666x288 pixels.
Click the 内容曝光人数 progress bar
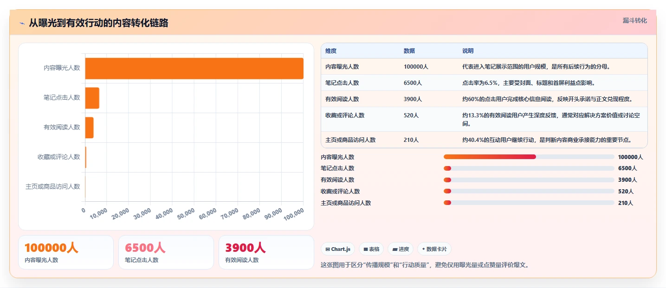pos(529,157)
